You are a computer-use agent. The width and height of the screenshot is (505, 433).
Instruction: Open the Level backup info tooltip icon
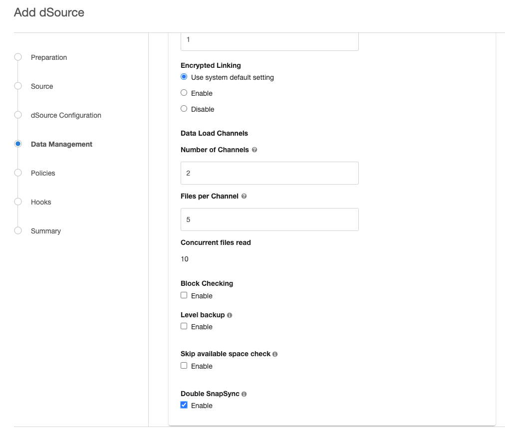point(229,315)
